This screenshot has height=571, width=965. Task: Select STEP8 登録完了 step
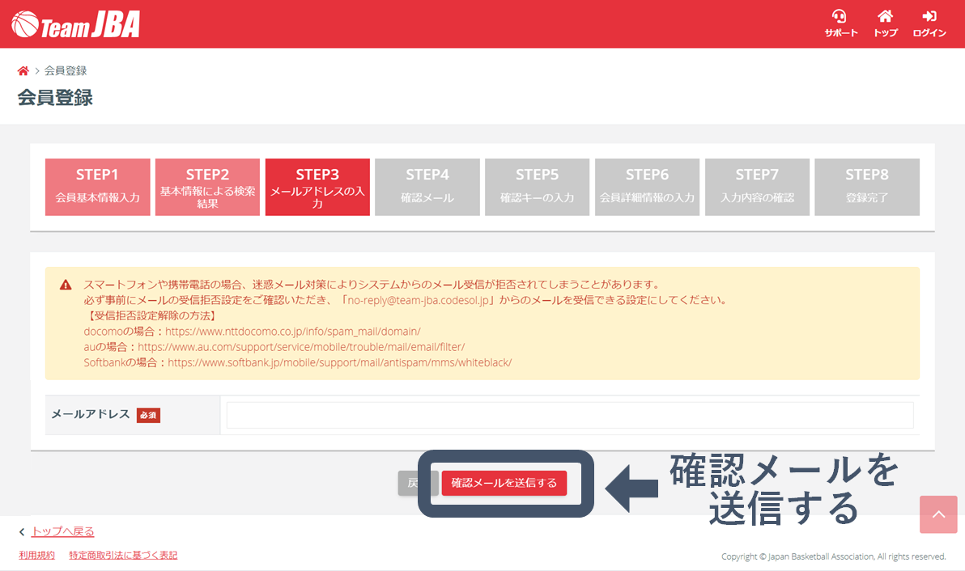(867, 187)
